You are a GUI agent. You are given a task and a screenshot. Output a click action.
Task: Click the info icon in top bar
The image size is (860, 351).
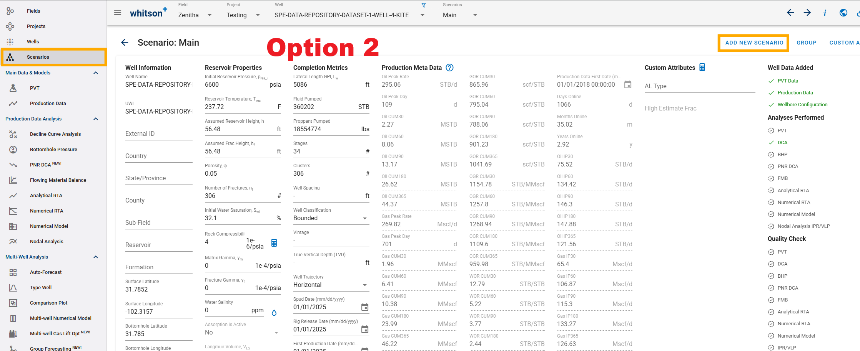click(825, 13)
